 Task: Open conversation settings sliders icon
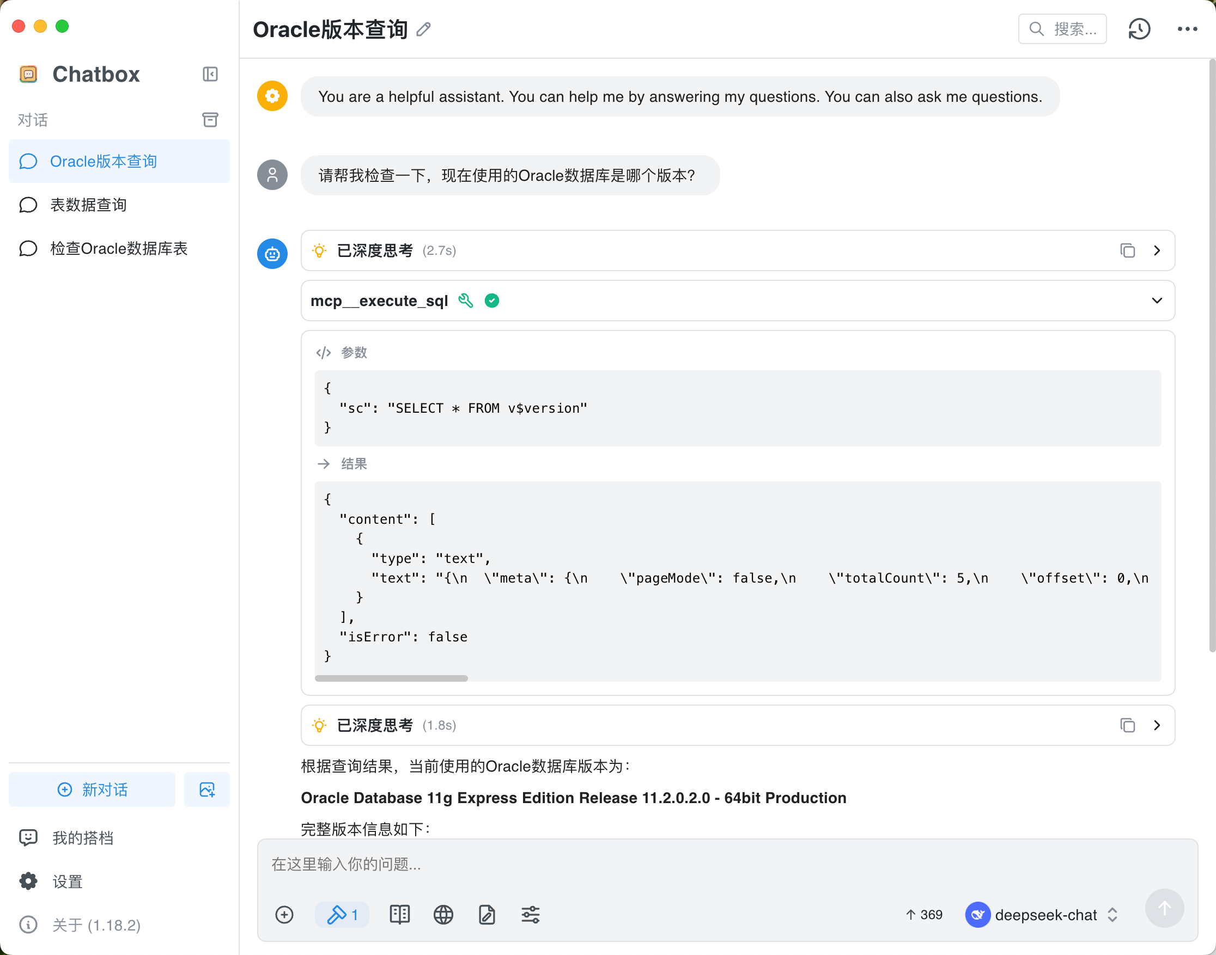pos(531,915)
